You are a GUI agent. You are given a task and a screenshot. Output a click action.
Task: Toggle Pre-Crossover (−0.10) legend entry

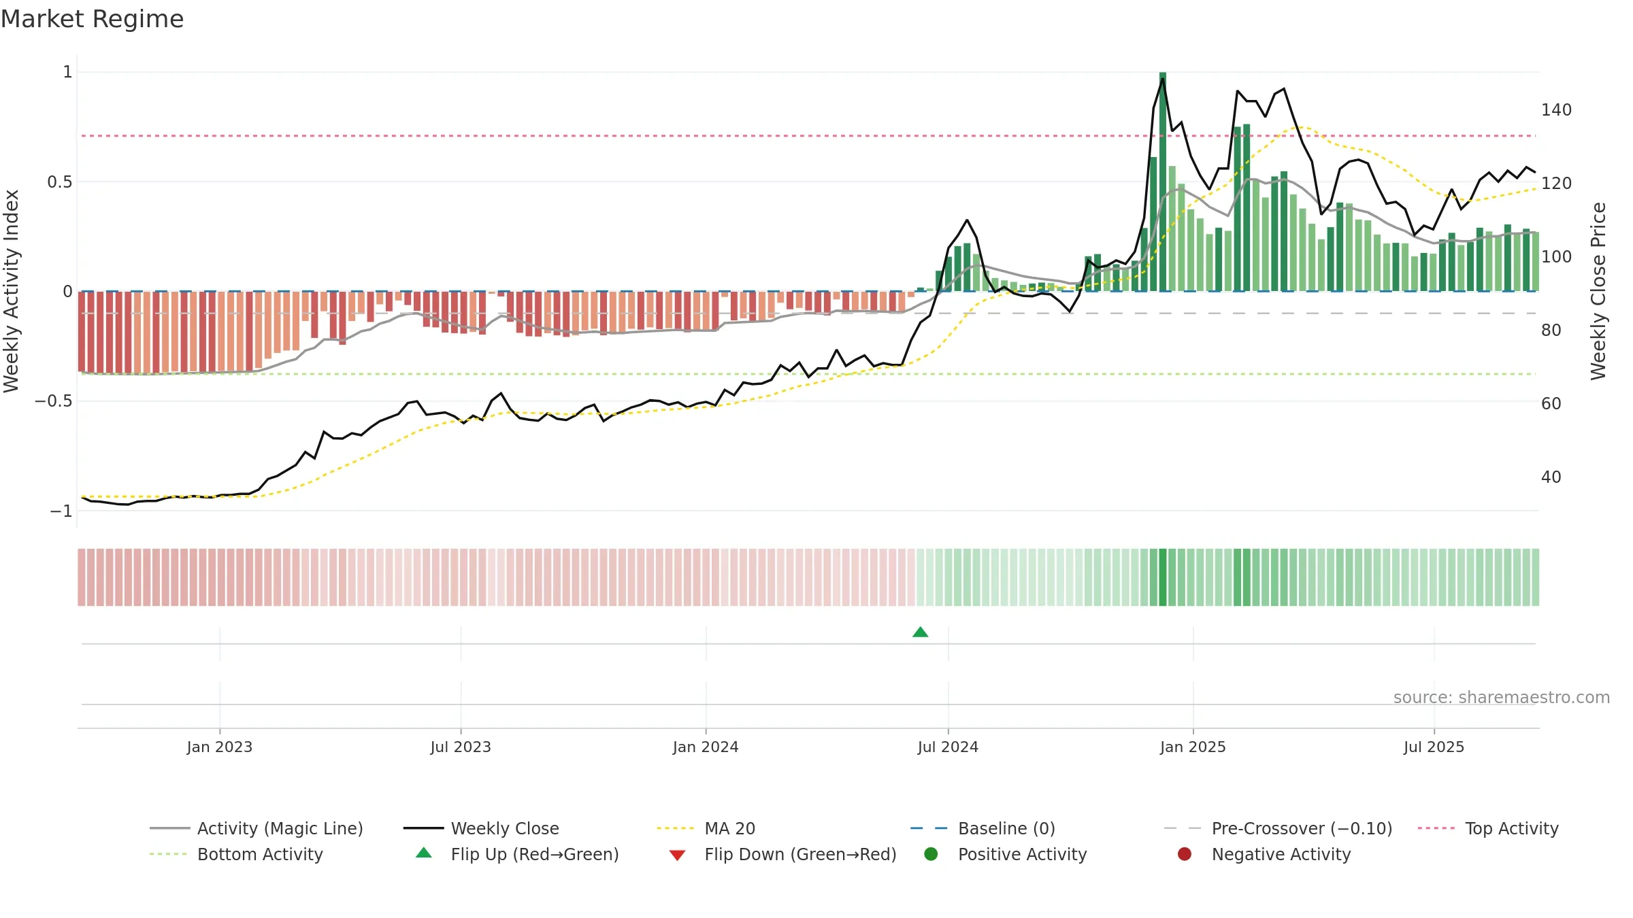(1278, 828)
